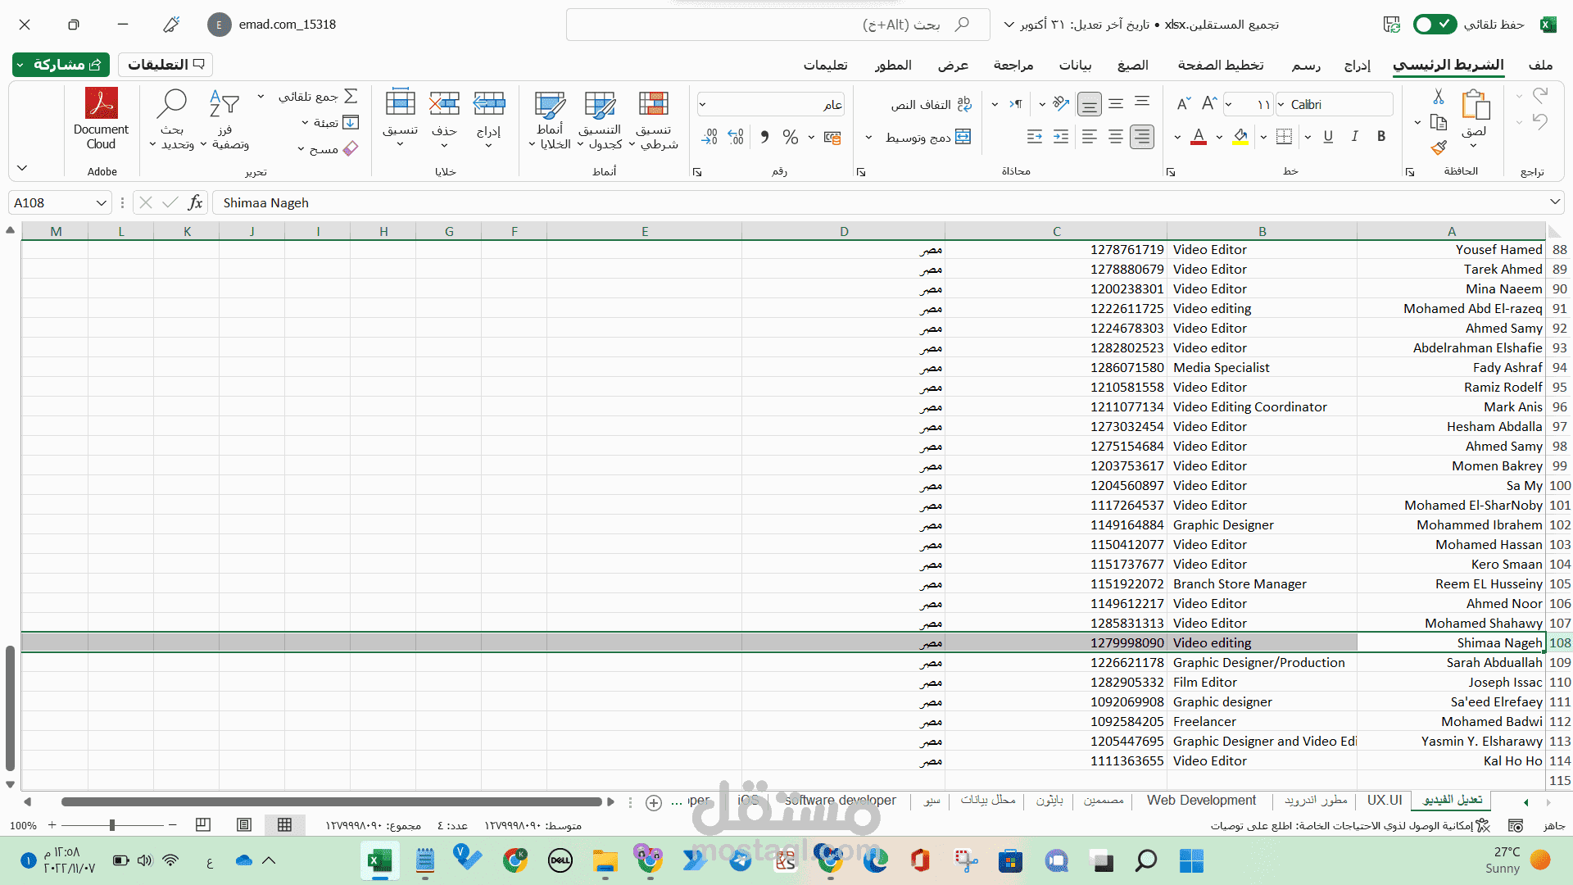Click the AutoSum sigma icon
The height and width of the screenshot is (885, 1573).
coord(351,97)
